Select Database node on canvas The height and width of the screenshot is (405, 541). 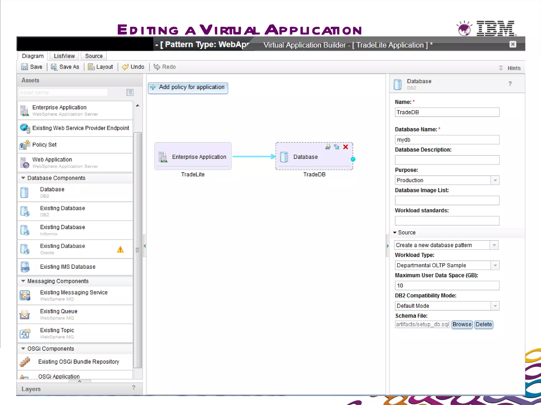click(314, 156)
